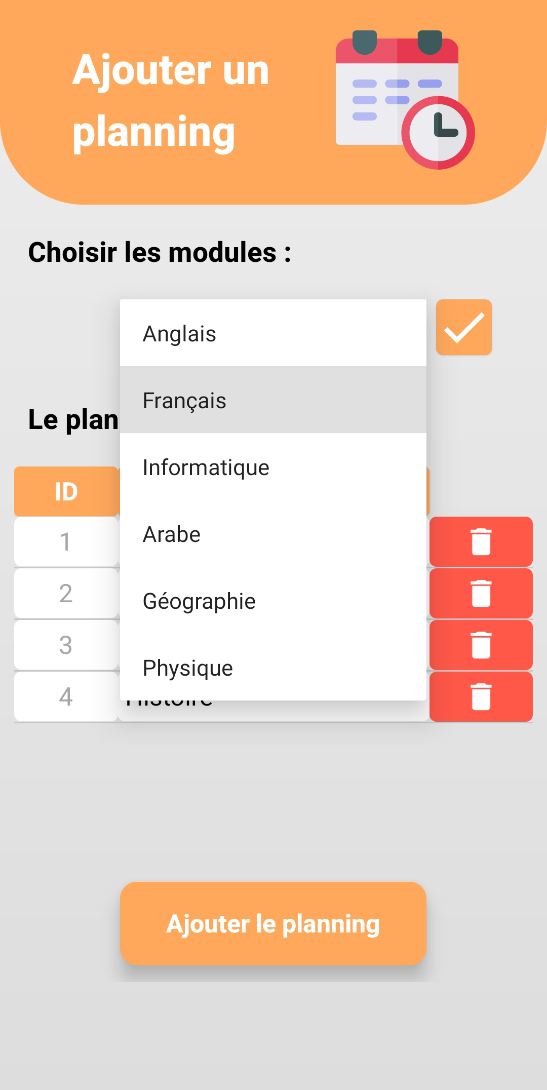Delete the planning row with ID 3
The height and width of the screenshot is (1090, 547).
(x=480, y=645)
